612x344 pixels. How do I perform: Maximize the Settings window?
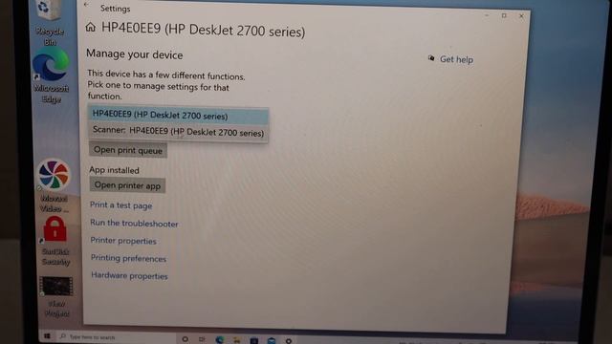pos(504,15)
